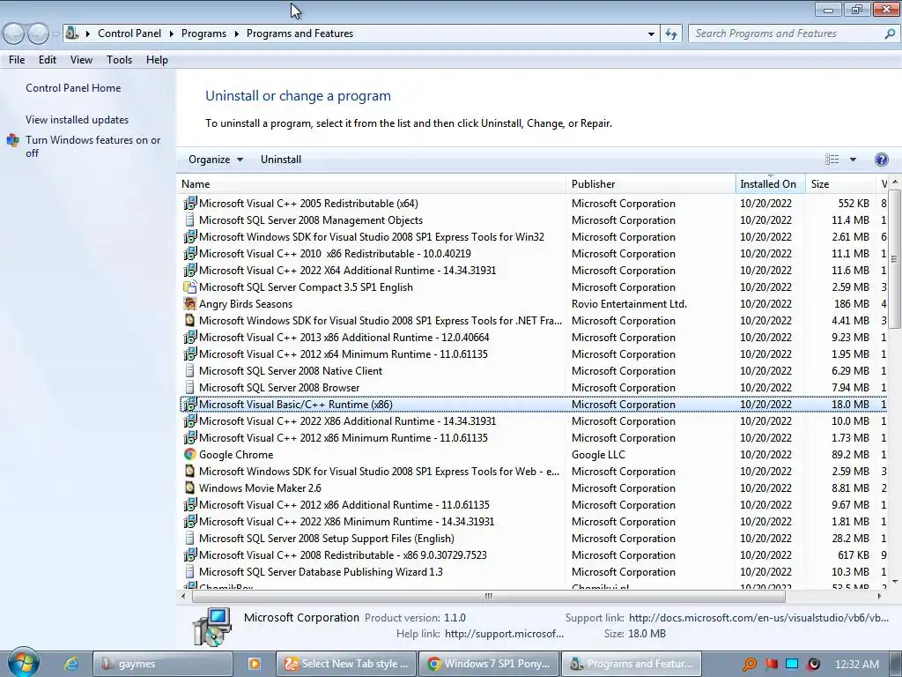Open the View menu
The image size is (902, 677).
coord(81,59)
